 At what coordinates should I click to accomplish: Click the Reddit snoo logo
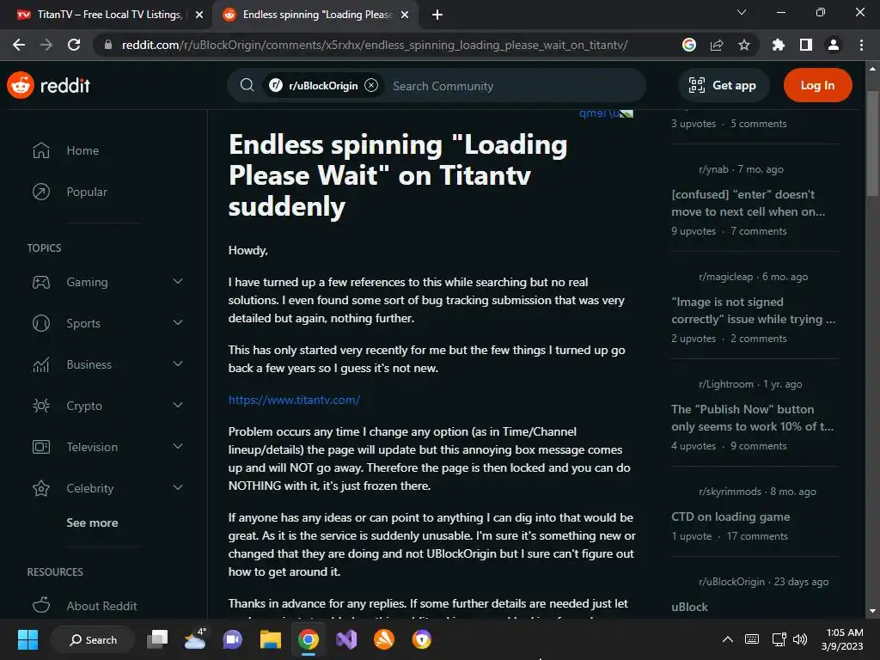pos(21,85)
